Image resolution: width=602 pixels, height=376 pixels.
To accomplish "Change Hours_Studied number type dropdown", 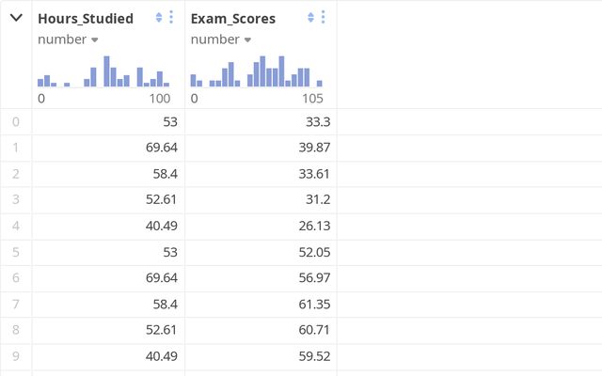I will pyautogui.click(x=69, y=39).
